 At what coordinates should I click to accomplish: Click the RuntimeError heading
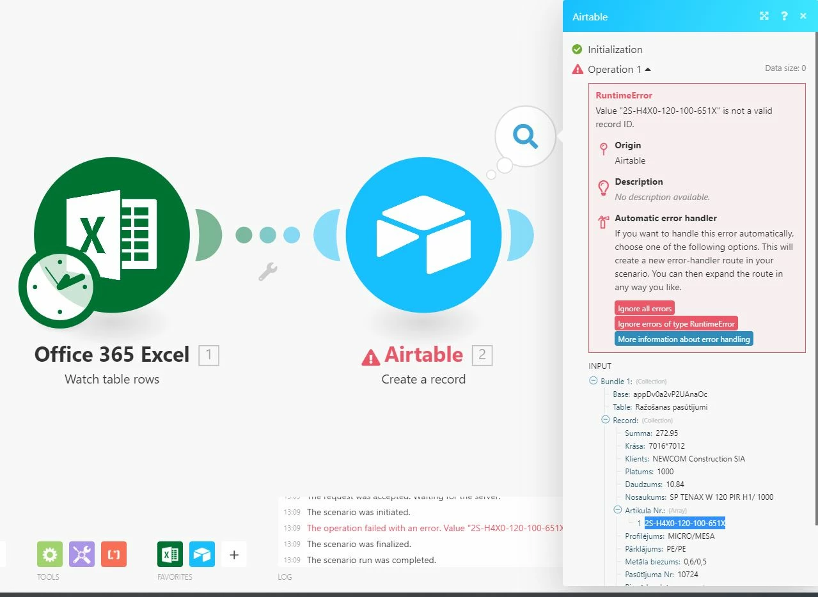pyautogui.click(x=624, y=95)
